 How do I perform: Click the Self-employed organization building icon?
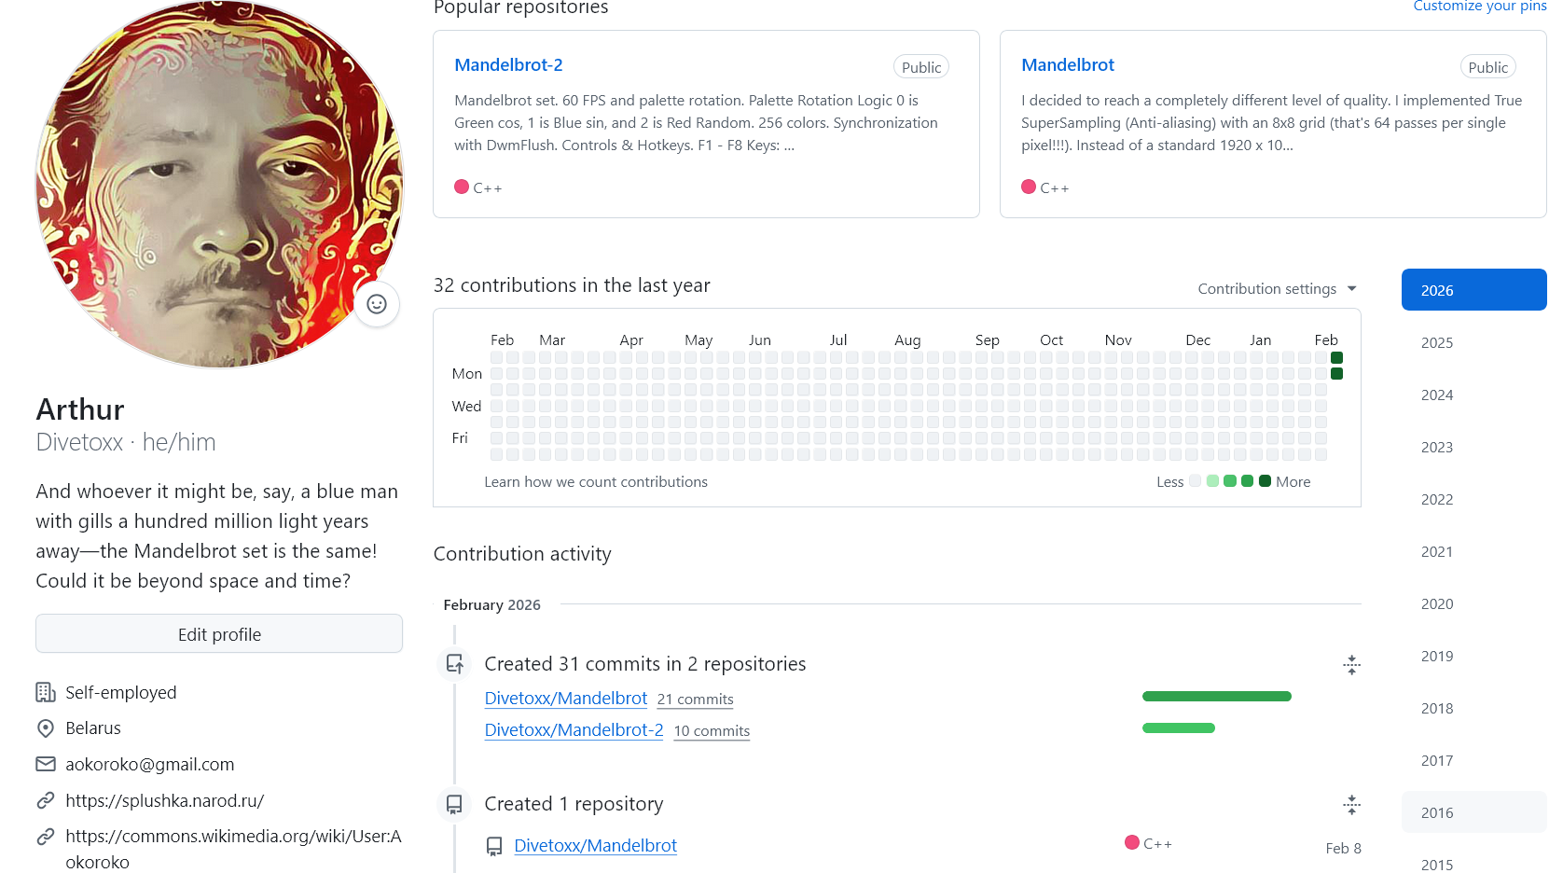pyautogui.click(x=46, y=692)
